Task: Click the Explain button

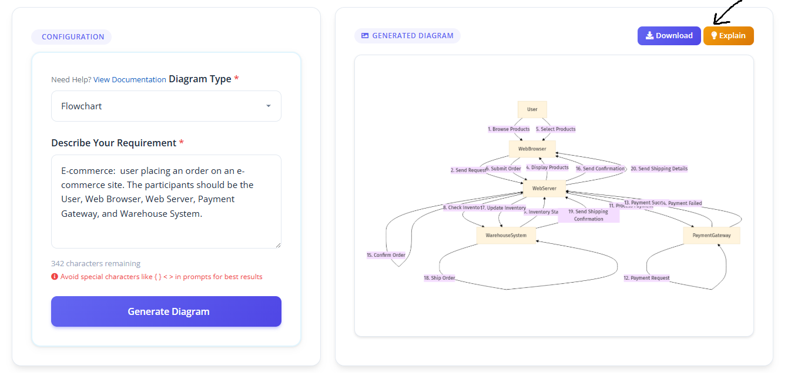Action: [729, 36]
